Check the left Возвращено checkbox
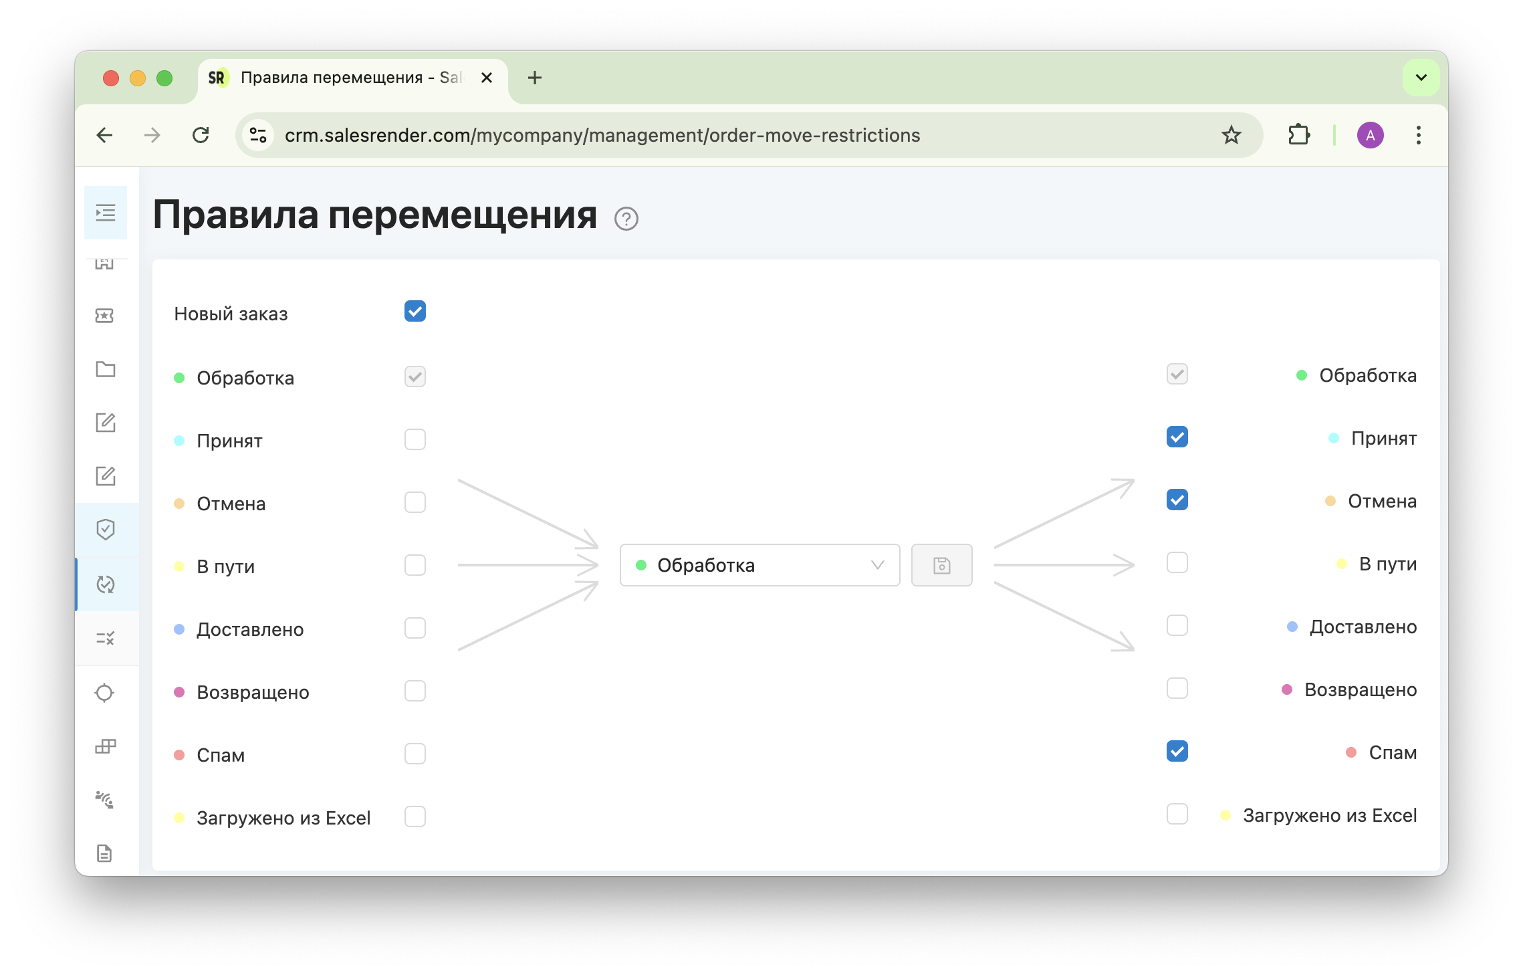1523x975 pixels. point(415,691)
